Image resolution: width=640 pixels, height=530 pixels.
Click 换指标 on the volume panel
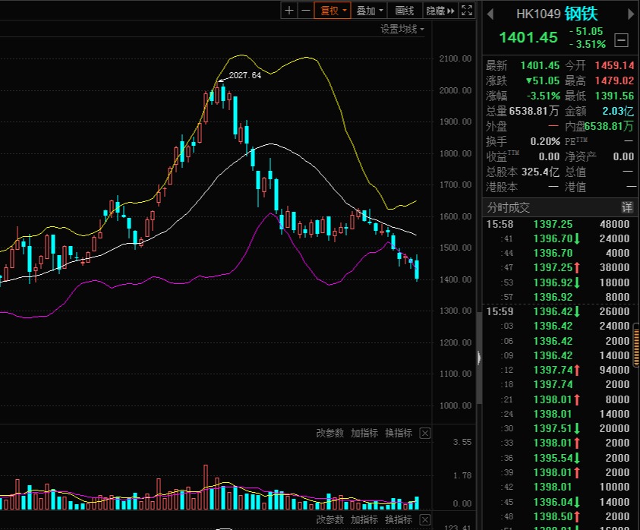point(399,434)
